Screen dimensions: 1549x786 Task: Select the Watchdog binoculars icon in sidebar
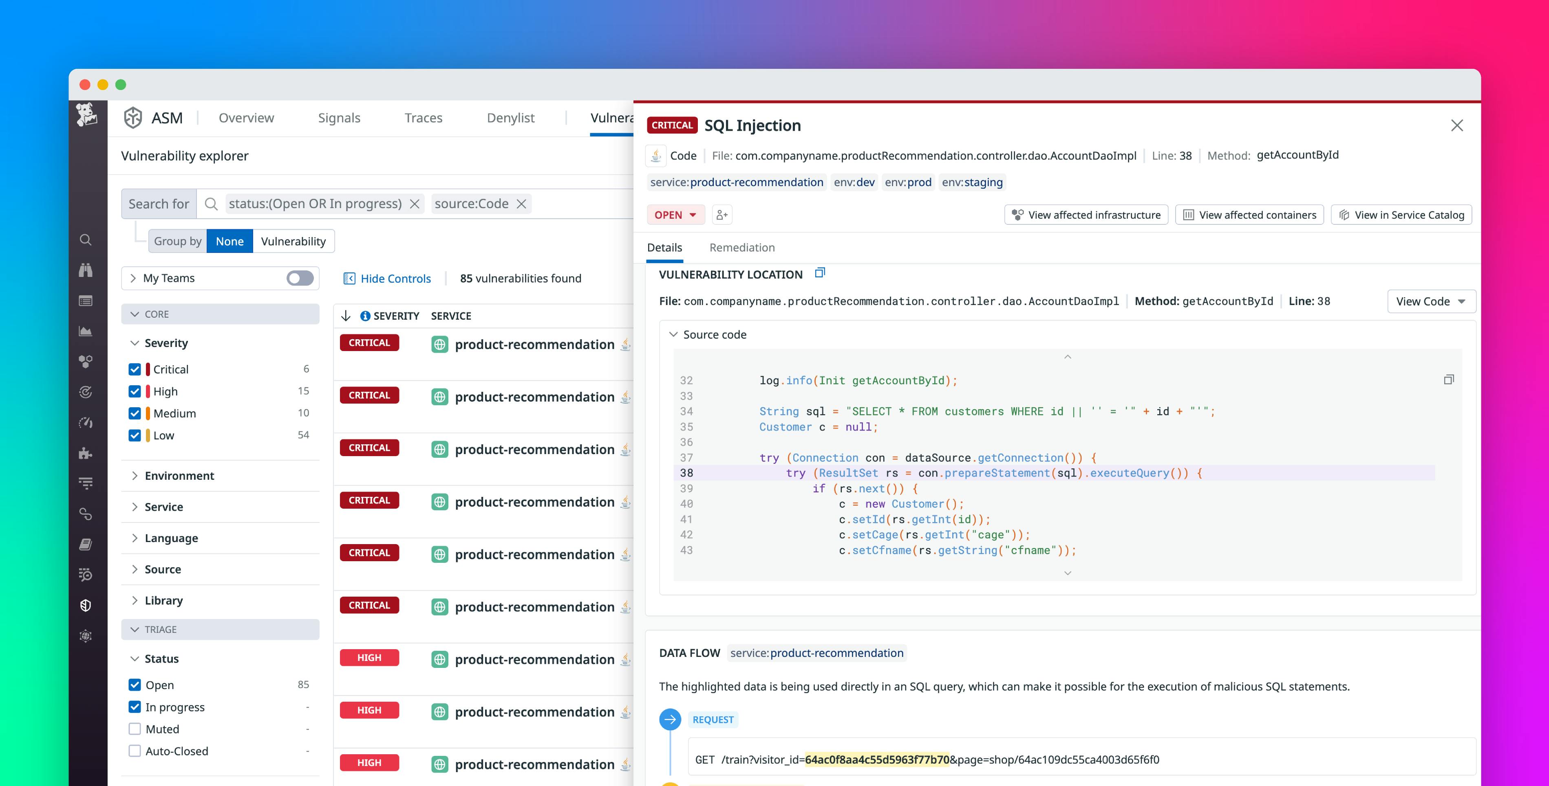[x=86, y=270]
